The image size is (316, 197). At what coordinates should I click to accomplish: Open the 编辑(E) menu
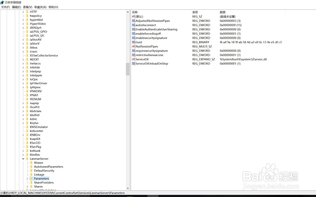tap(16, 7)
